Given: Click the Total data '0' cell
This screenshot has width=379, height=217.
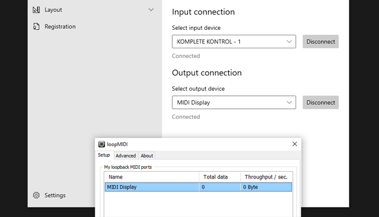Looking at the screenshot, I should pos(220,187).
